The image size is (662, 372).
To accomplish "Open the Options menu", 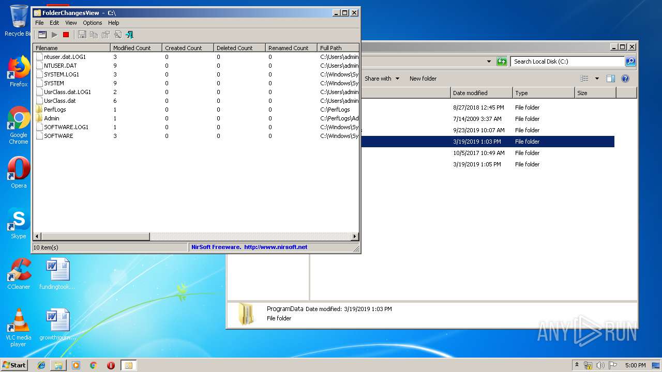I will click(93, 23).
